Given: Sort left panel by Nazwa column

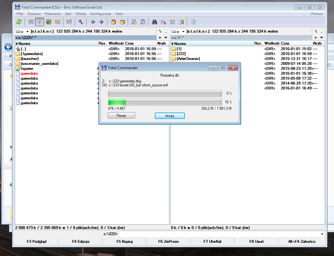Looking at the screenshot, I should pos(56,43).
